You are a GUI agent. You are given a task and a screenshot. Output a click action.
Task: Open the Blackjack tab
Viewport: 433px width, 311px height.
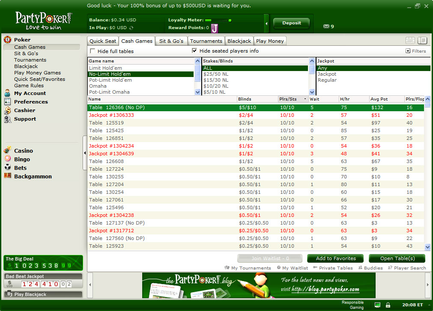coord(239,41)
